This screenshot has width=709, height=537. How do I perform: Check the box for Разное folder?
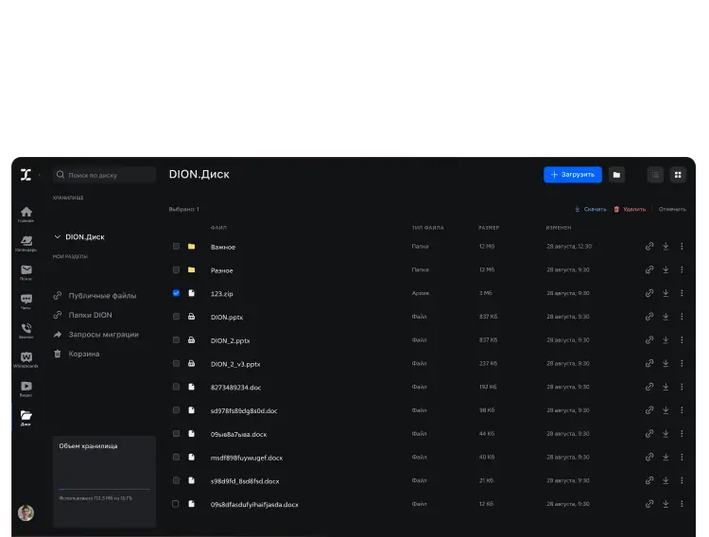[176, 269]
